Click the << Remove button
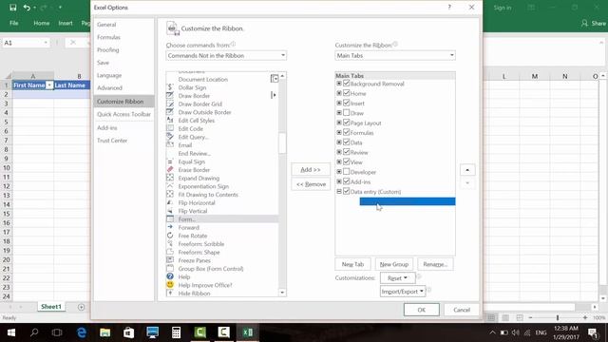 pyautogui.click(x=311, y=184)
